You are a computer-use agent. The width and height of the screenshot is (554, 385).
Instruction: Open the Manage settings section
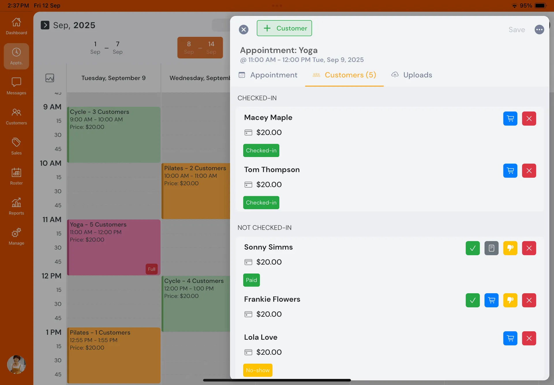pos(16,237)
